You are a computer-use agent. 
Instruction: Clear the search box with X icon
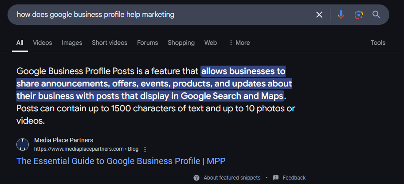(319, 15)
